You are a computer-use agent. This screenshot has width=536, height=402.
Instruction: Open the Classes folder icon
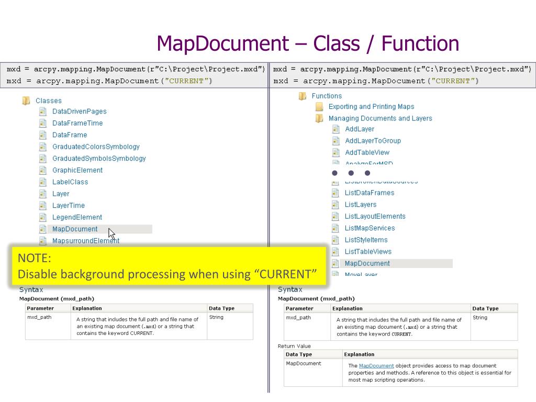point(26,100)
